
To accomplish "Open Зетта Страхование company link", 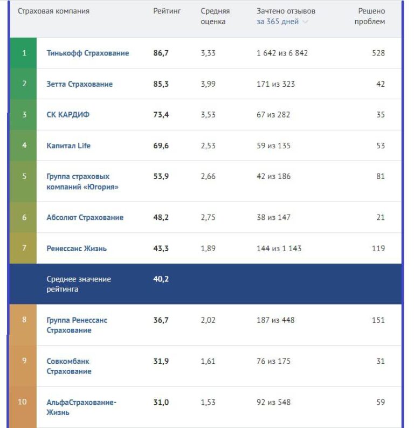I will [x=79, y=84].
